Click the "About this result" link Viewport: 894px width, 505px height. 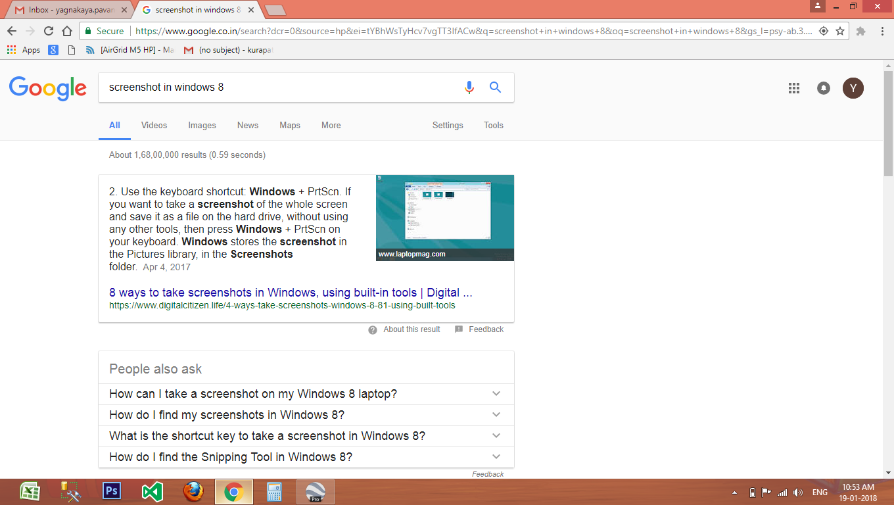tap(412, 329)
